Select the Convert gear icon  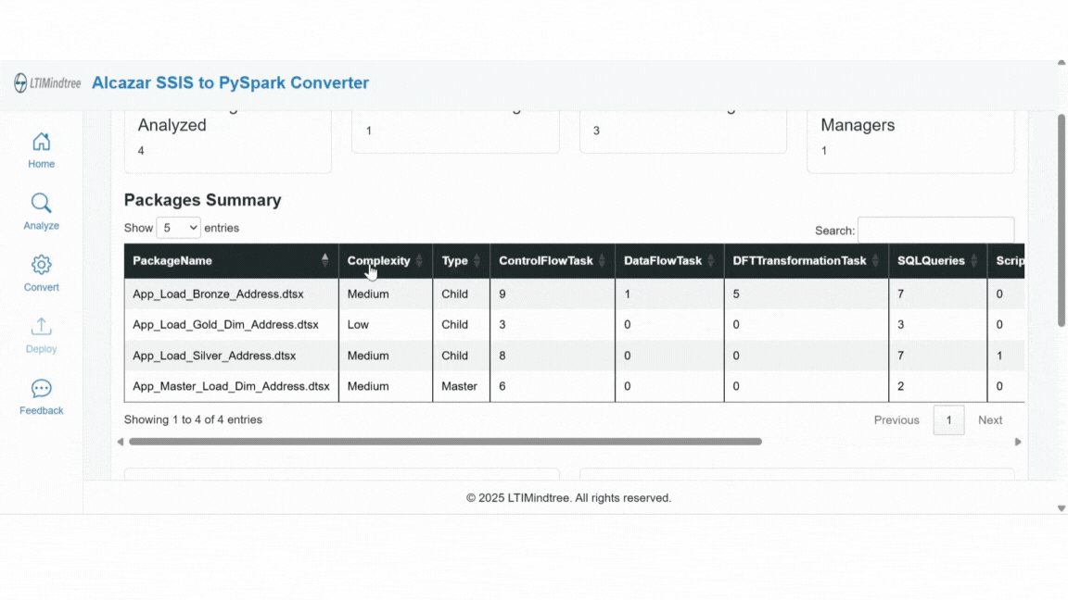point(41,266)
